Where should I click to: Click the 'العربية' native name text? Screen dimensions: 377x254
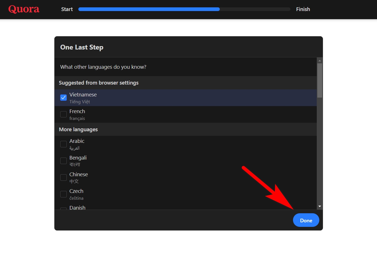pyautogui.click(x=74, y=148)
